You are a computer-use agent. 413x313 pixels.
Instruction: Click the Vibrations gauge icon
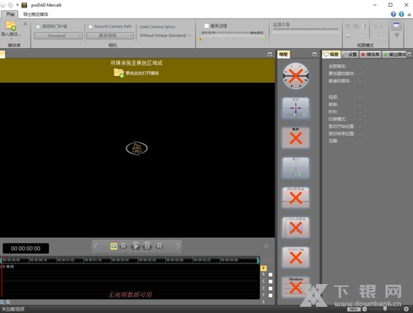pyautogui.click(x=295, y=287)
